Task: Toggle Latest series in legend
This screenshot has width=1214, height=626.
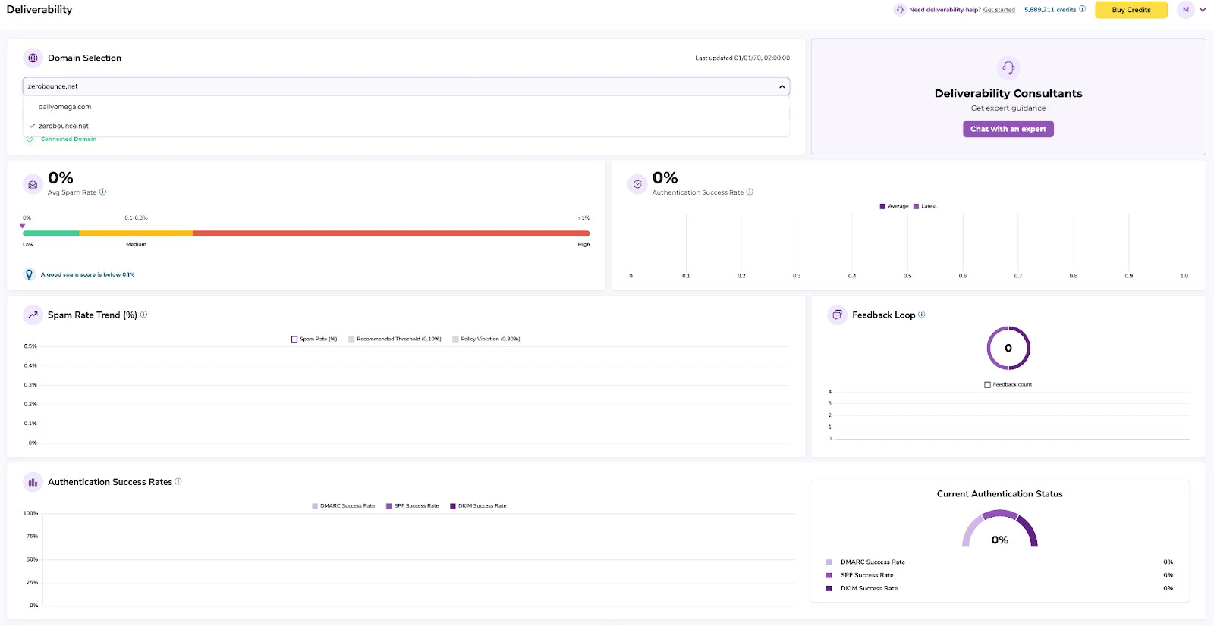Action: coord(925,206)
